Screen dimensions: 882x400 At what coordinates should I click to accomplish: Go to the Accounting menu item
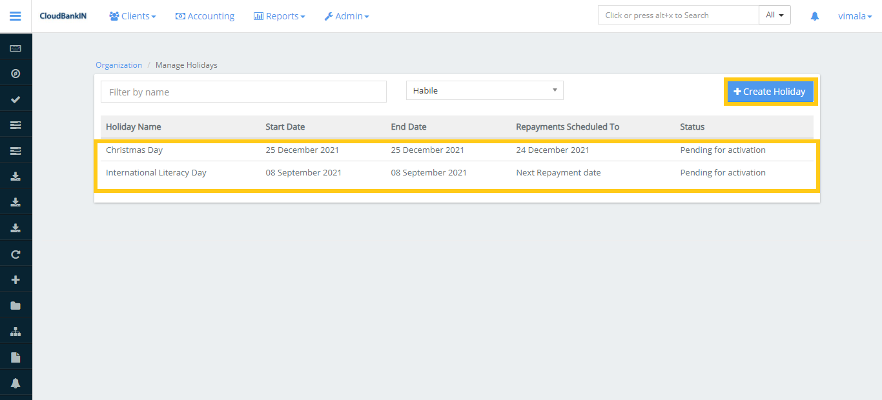tap(205, 16)
